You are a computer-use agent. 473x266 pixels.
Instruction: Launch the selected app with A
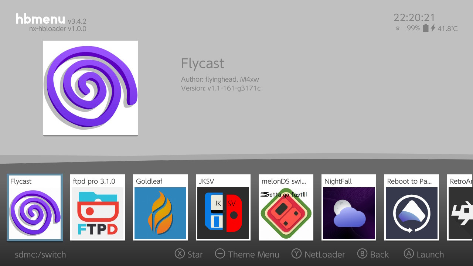[x=423, y=254]
